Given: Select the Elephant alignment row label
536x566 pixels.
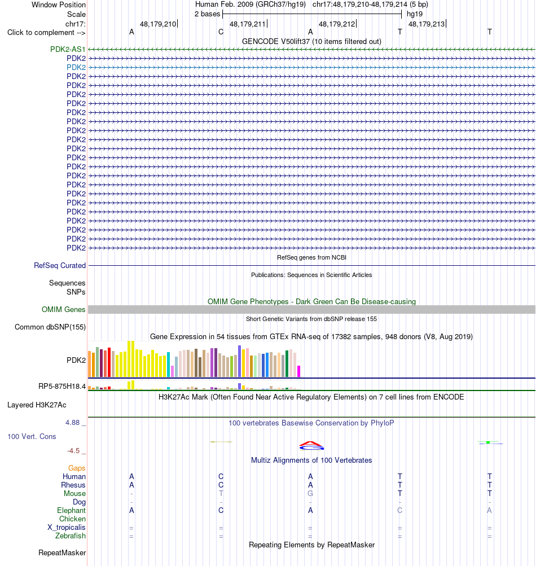Looking at the screenshot, I should [72, 510].
